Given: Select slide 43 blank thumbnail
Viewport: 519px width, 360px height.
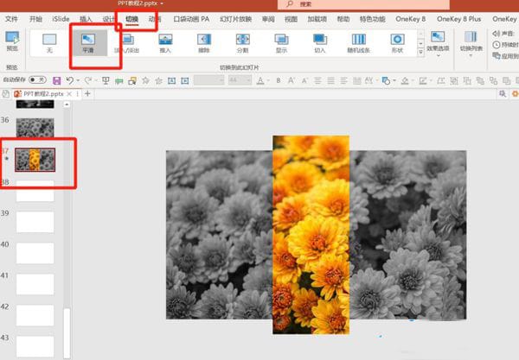Looking at the screenshot, I should [35, 346].
